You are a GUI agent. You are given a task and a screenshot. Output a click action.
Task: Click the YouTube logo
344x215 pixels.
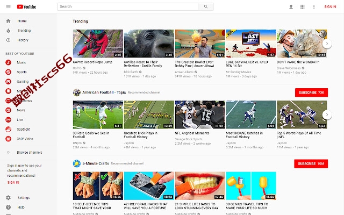(x=26, y=7)
